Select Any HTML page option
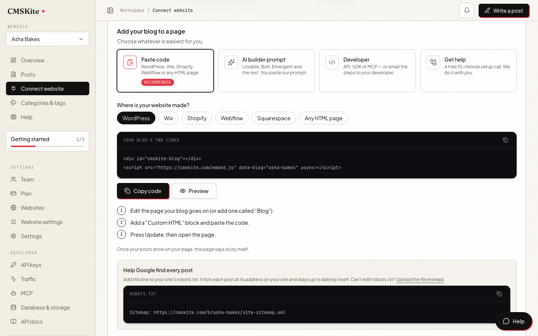Viewport: 538px width, 336px height. pos(324,118)
